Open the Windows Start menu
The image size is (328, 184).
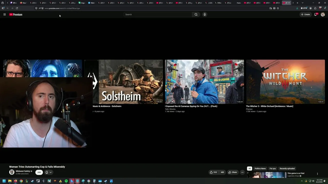pos(4,181)
